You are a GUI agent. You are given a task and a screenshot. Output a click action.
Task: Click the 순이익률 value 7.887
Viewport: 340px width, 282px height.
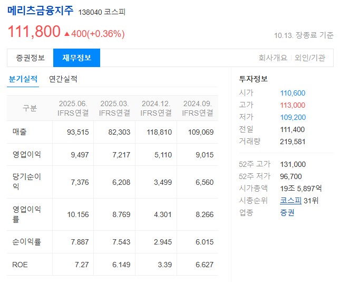[x=80, y=242]
